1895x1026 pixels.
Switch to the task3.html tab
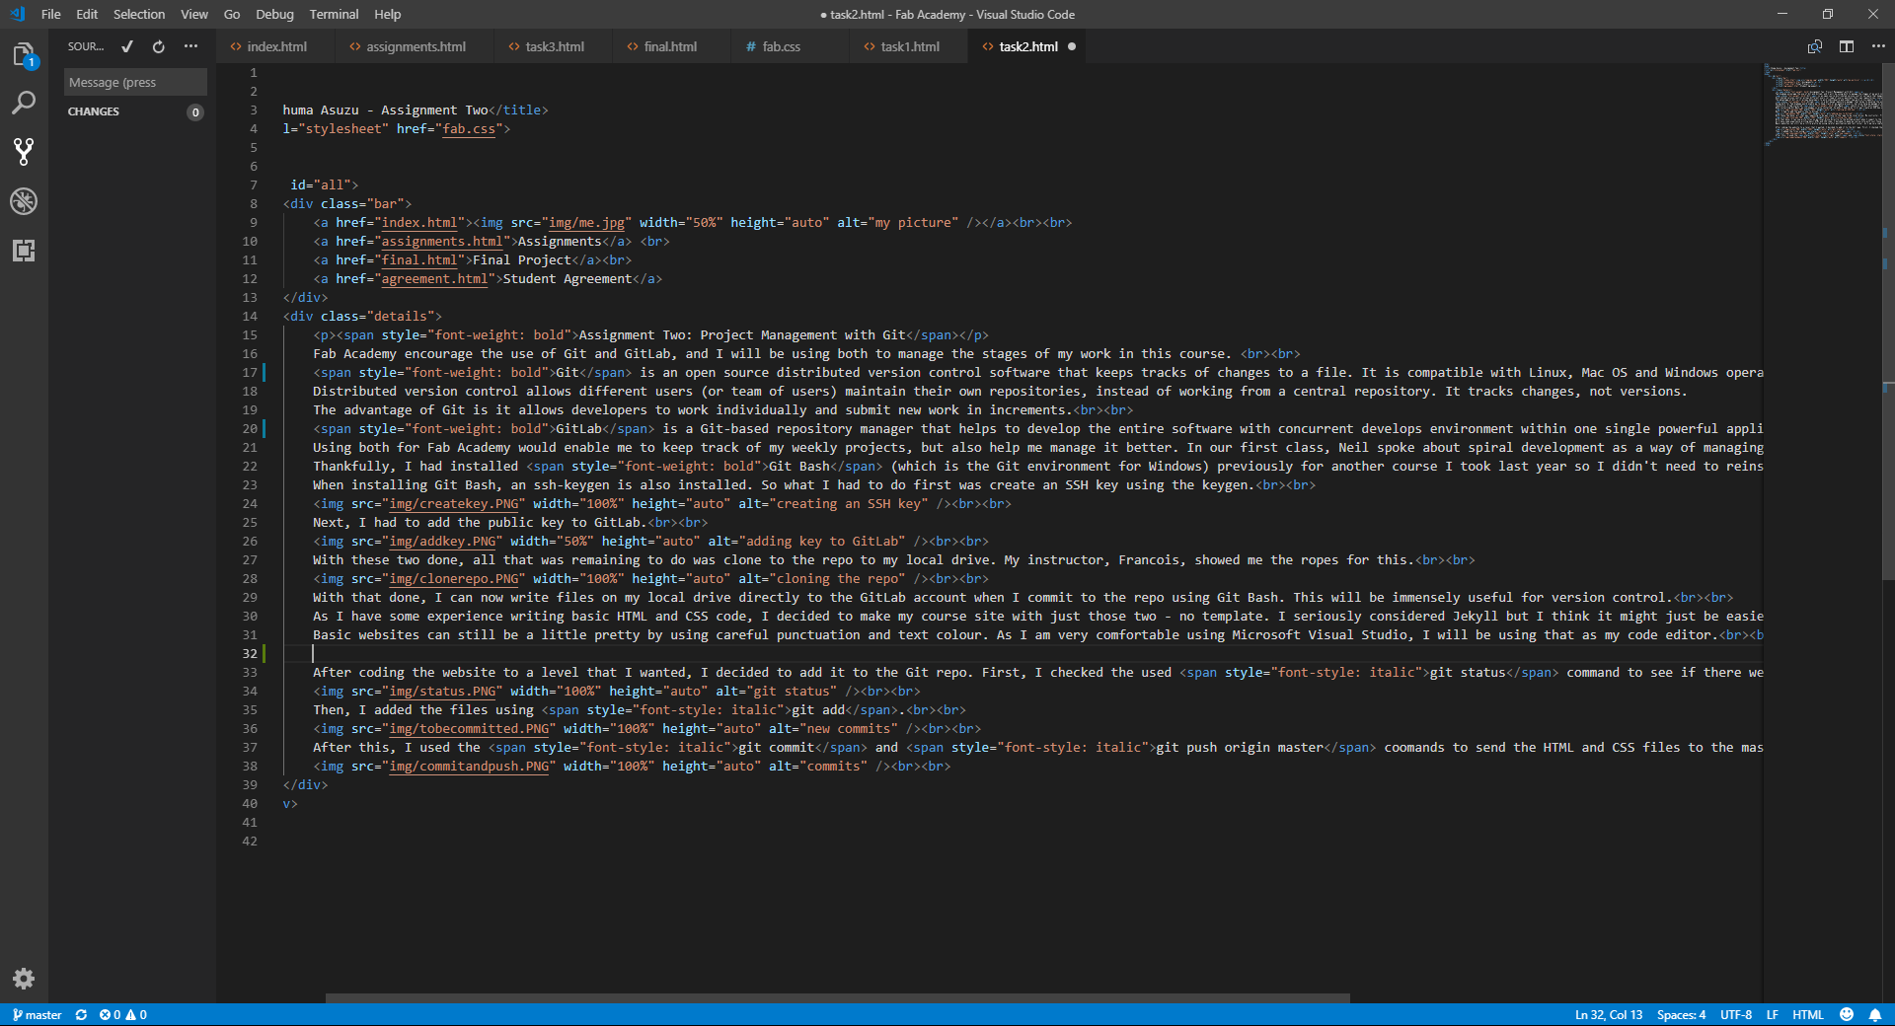(554, 46)
